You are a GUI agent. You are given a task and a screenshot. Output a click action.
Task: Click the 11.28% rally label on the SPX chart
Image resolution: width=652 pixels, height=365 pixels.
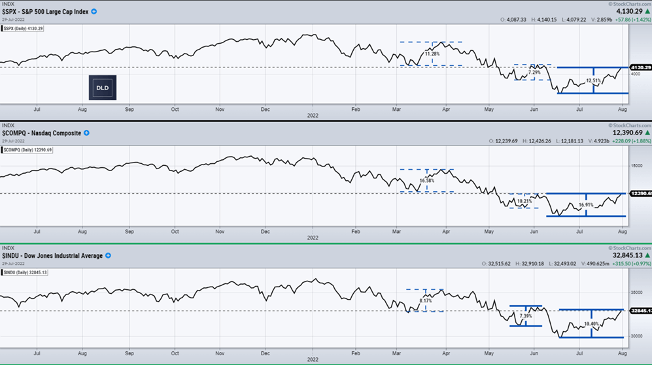click(432, 54)
